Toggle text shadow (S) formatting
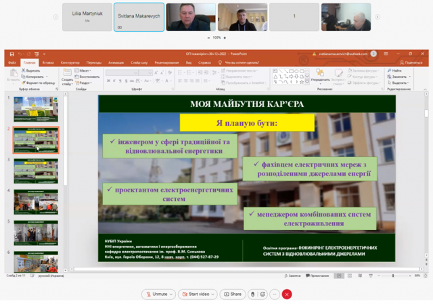This screenshot has height=306, width=433. click(x=126, y=81)
